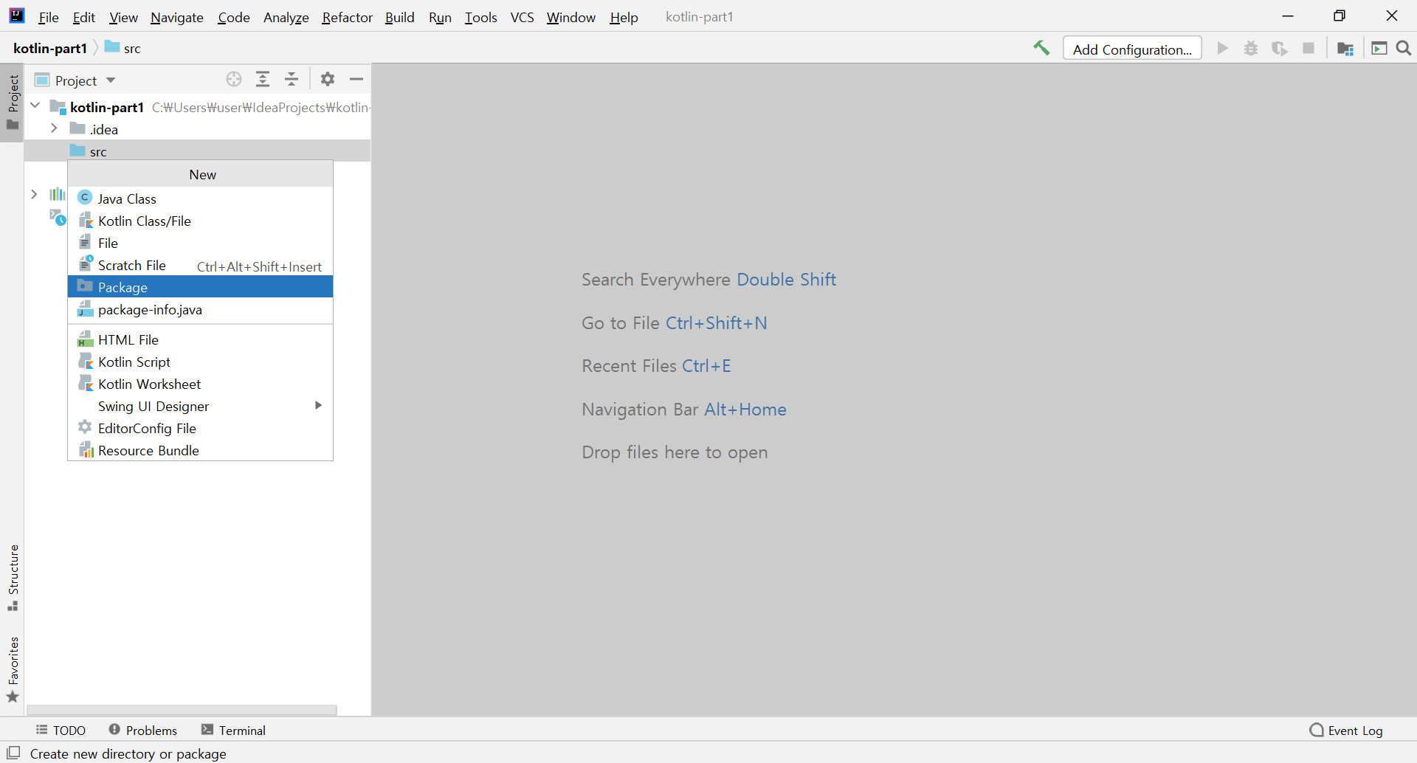Open the Problems tool window
This screenshot has height=763, width=1417.
pos(143,730)
